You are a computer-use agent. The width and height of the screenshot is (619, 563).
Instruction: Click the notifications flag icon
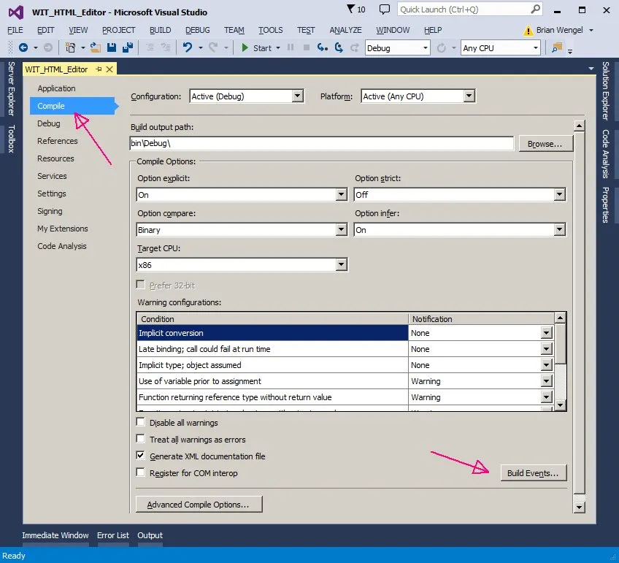[351, 9]
